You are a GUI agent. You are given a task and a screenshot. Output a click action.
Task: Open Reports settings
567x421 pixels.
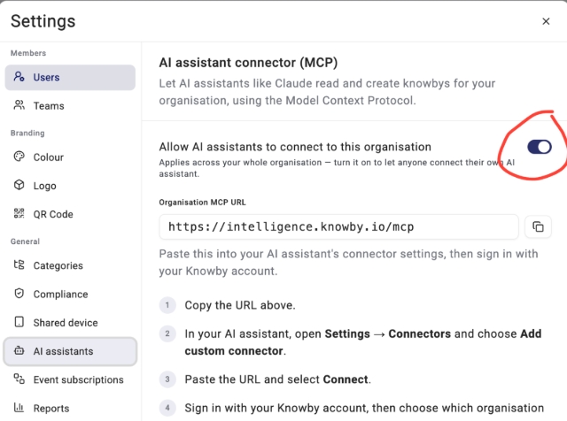pos(70,408)
